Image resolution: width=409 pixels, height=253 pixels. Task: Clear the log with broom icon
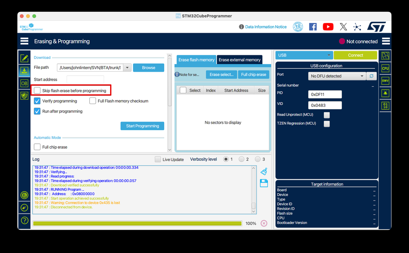264,172
